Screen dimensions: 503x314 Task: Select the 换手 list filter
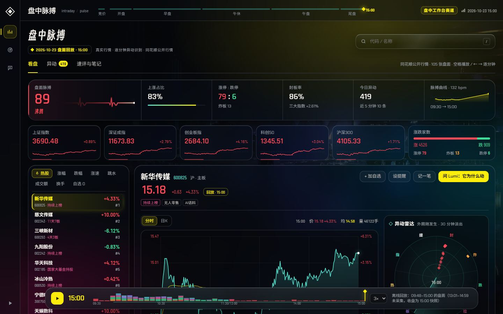pos(60,184)
